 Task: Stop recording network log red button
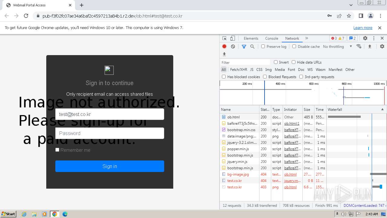tap(224, 46)
